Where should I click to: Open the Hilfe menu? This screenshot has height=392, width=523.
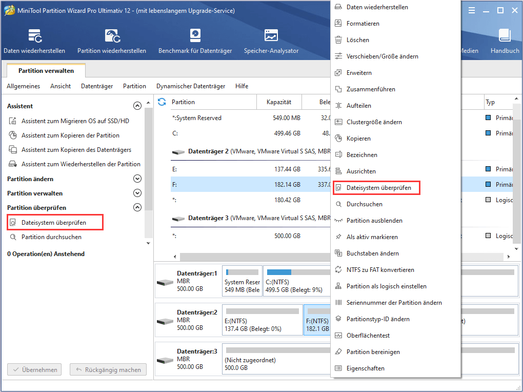[x=242, y=86]
